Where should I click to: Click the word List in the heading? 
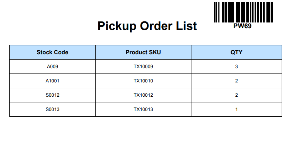click(186, 26)
